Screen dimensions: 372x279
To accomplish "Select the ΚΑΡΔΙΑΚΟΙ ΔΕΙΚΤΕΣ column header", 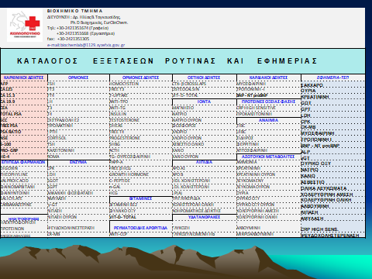I will pos(268,77).
